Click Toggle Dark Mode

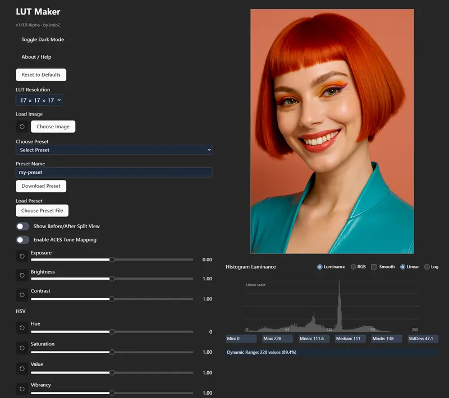[43, 40]
